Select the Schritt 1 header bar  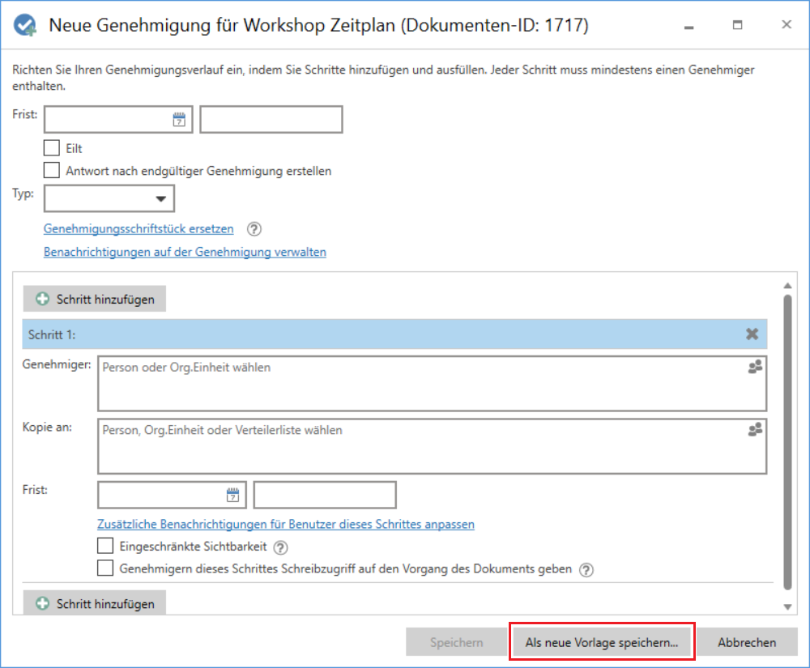[394, 334]
